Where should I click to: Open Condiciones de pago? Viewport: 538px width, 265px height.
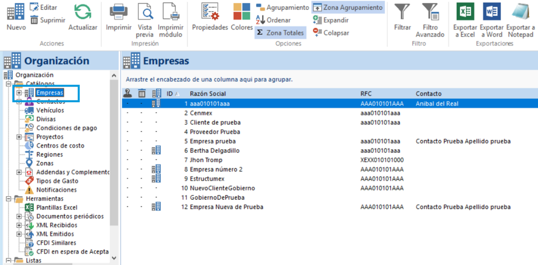[67, 128]
